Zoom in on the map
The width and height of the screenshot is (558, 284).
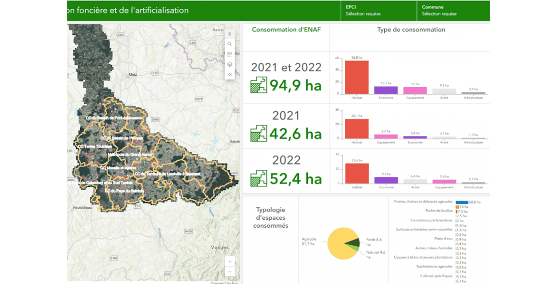click(230, 261)
